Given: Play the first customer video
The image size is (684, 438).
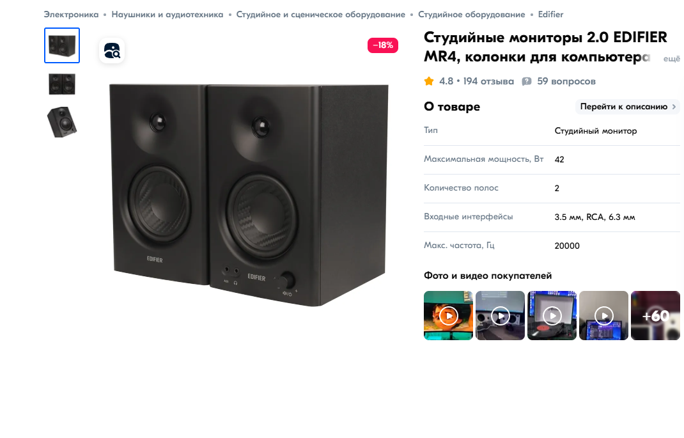Looking at the screenshot, I should [x=448, y=315].
